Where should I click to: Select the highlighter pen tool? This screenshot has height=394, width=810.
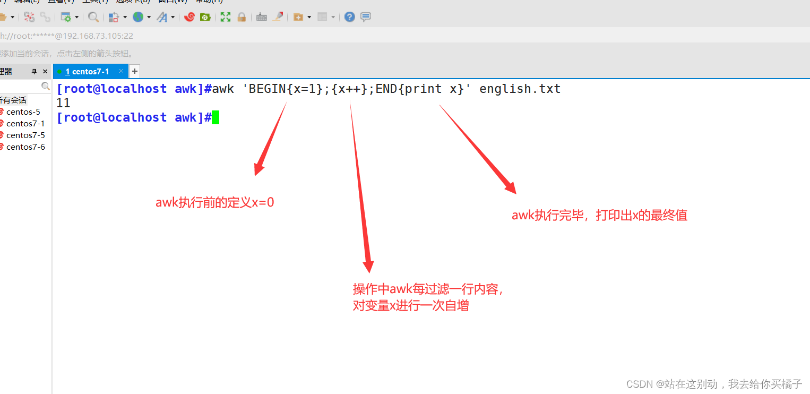(277, 16)
